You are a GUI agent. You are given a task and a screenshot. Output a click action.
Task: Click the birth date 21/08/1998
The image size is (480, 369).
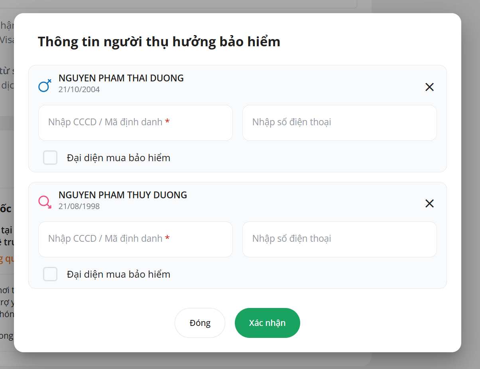(79, 206)
